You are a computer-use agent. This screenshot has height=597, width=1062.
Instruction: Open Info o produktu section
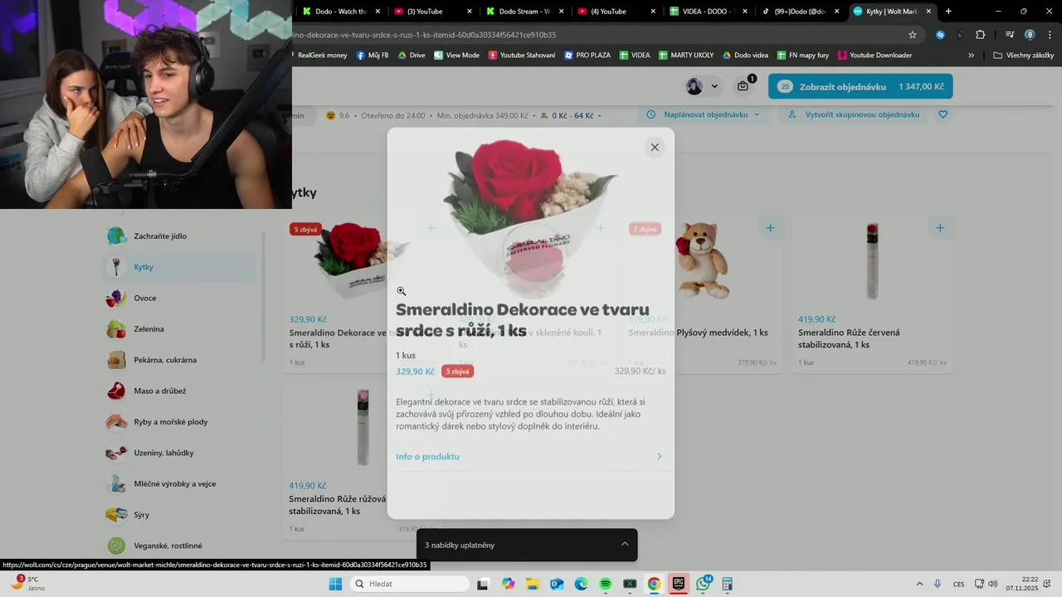point(530,457)
